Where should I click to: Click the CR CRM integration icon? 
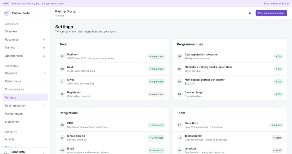click(62, 125)
